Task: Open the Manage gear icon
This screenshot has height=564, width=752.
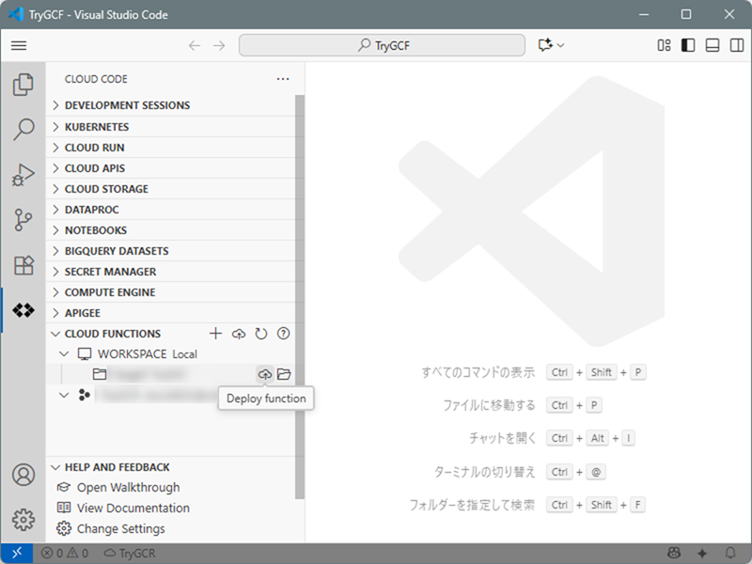Action: tap(23, 520)
